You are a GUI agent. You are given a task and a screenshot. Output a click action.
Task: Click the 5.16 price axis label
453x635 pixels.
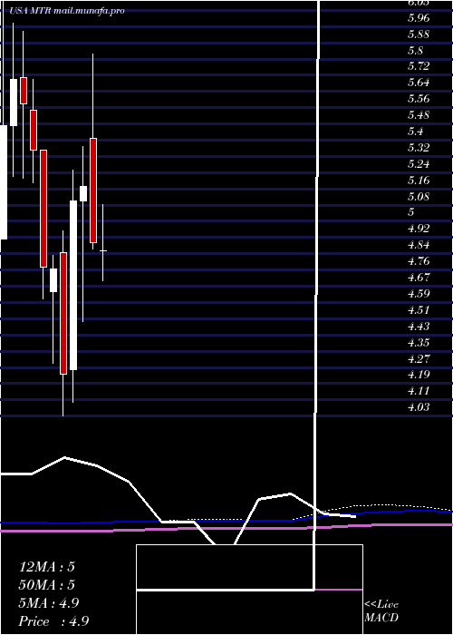419,181
